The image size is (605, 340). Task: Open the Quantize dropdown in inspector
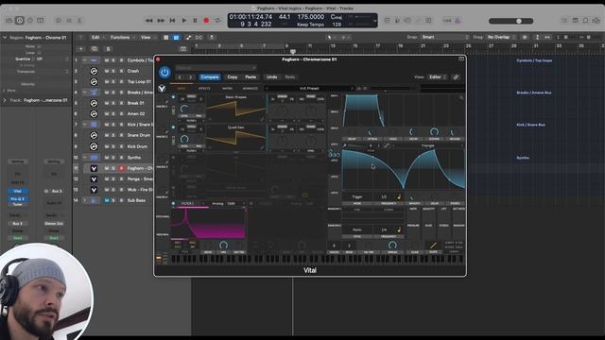coord(52,59)
